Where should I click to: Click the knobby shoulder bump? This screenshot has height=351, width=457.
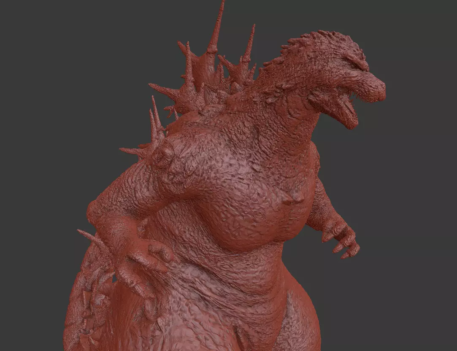[x=164, y=155]
